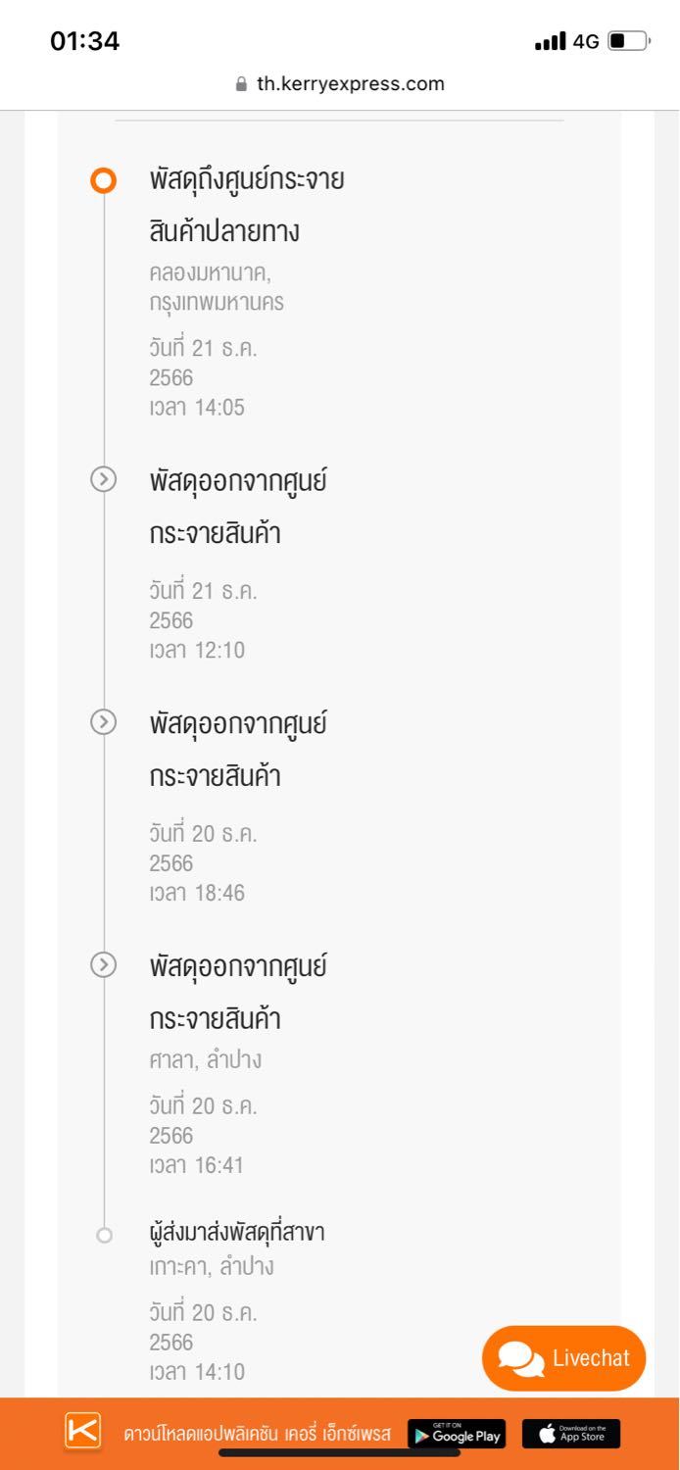Click the chevron icon beside the 12:10 departure entry

coord(103,479)
